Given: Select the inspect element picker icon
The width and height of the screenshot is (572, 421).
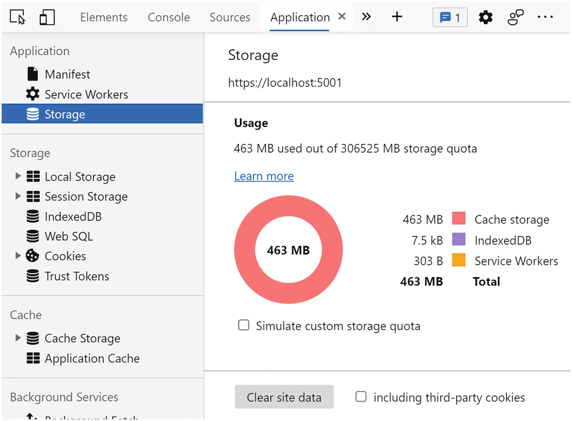Looking at the screenshot, I should (x=17, y=17).
